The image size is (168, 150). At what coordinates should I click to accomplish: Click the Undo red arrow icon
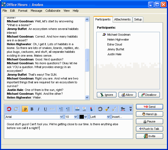click(x=9, y=109)
